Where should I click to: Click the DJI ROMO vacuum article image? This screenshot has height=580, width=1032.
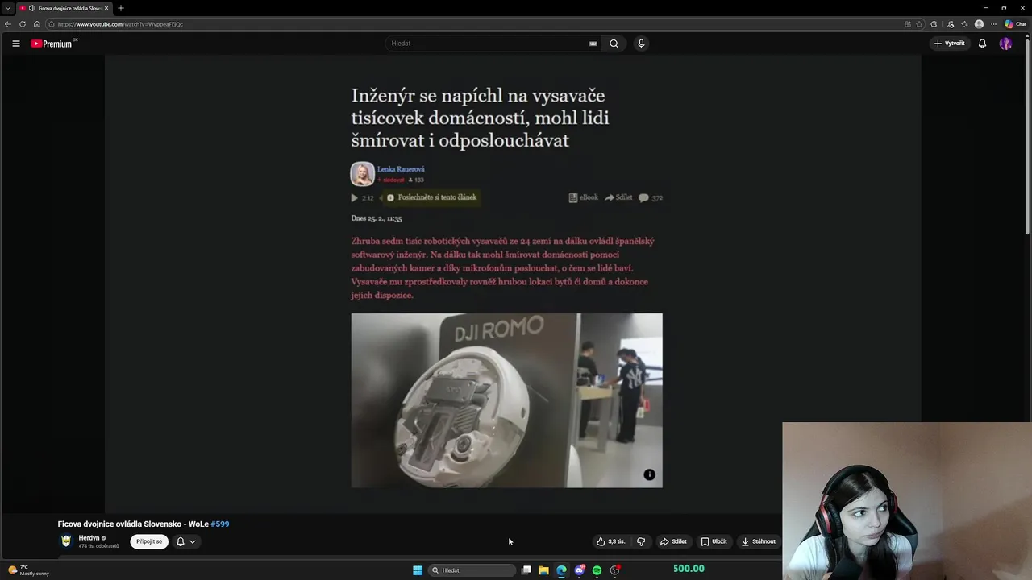pyautogui.click(x=506, y=400)
